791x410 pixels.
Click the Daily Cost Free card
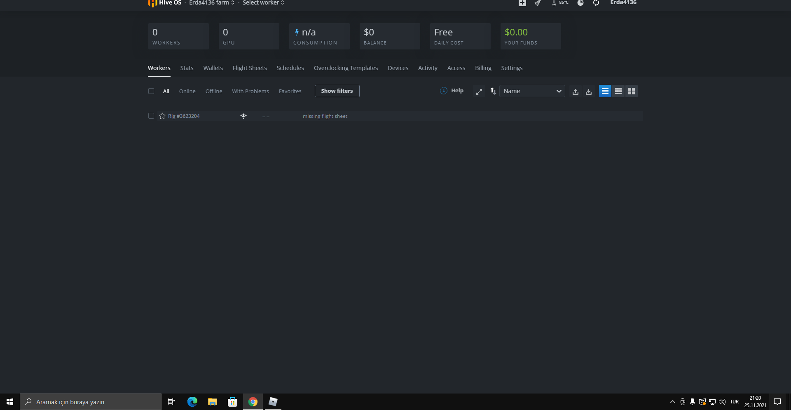pyautogui.click(x=460, y=36)
